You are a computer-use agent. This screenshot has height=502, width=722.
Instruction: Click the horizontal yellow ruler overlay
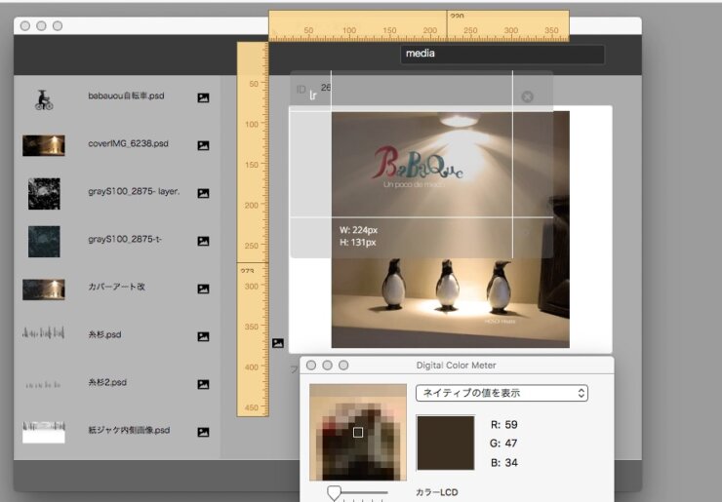419,26
